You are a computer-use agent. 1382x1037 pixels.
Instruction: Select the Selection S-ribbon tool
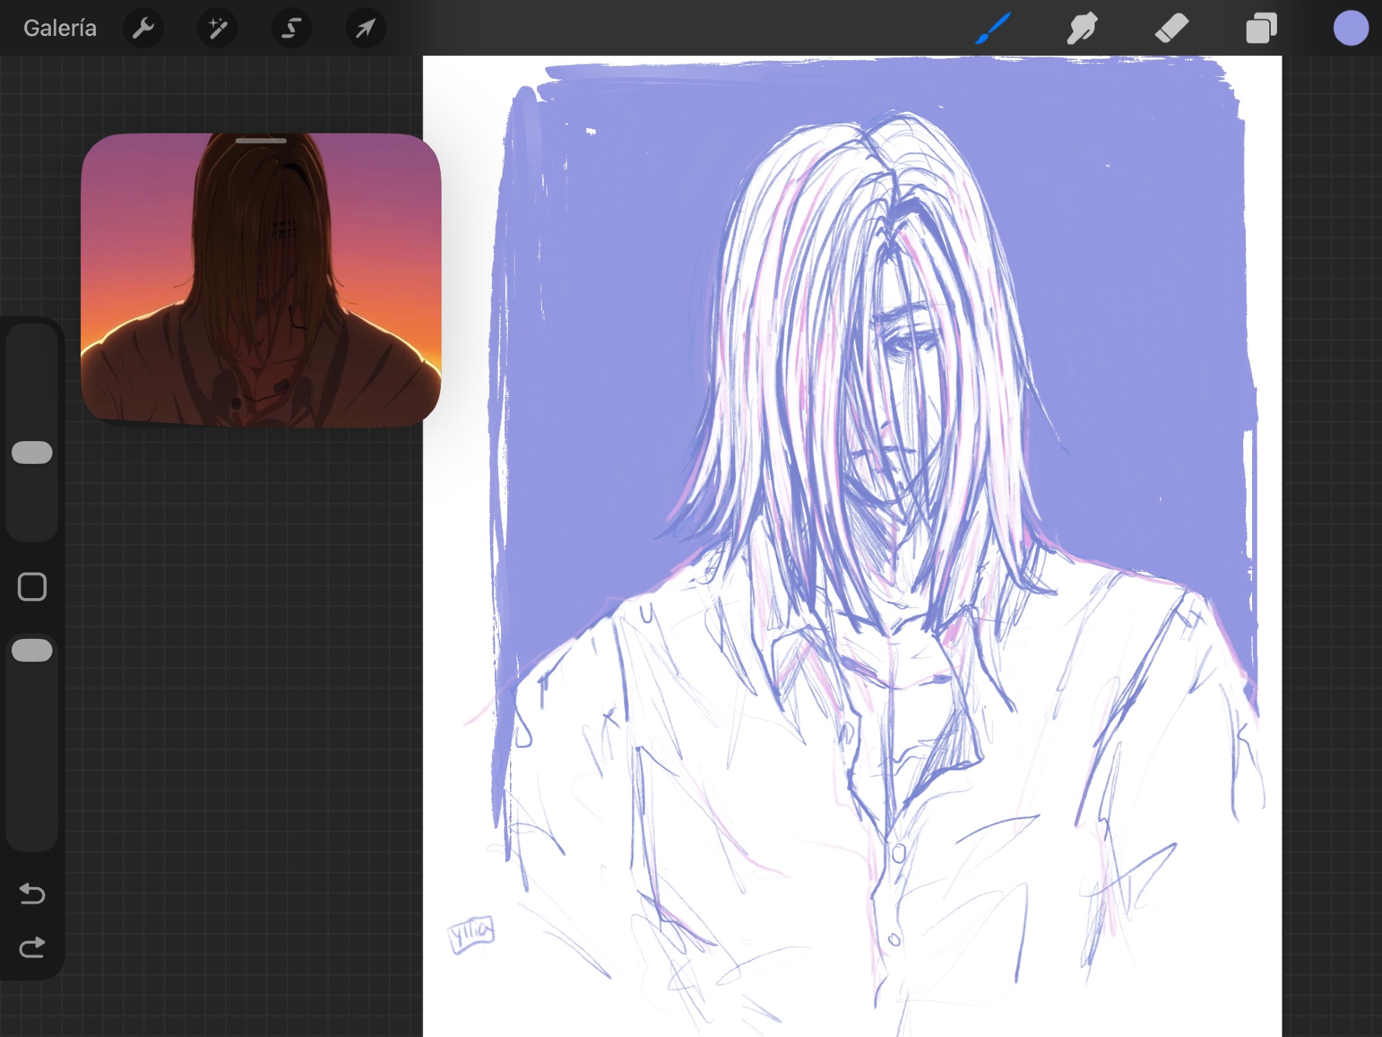(292, 28)
